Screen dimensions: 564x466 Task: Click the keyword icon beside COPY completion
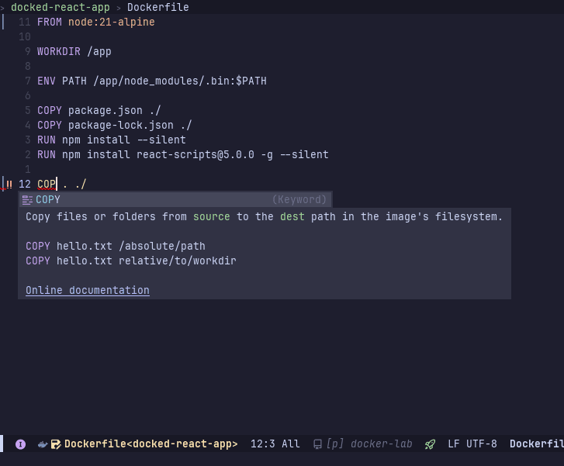pos(27,199)
